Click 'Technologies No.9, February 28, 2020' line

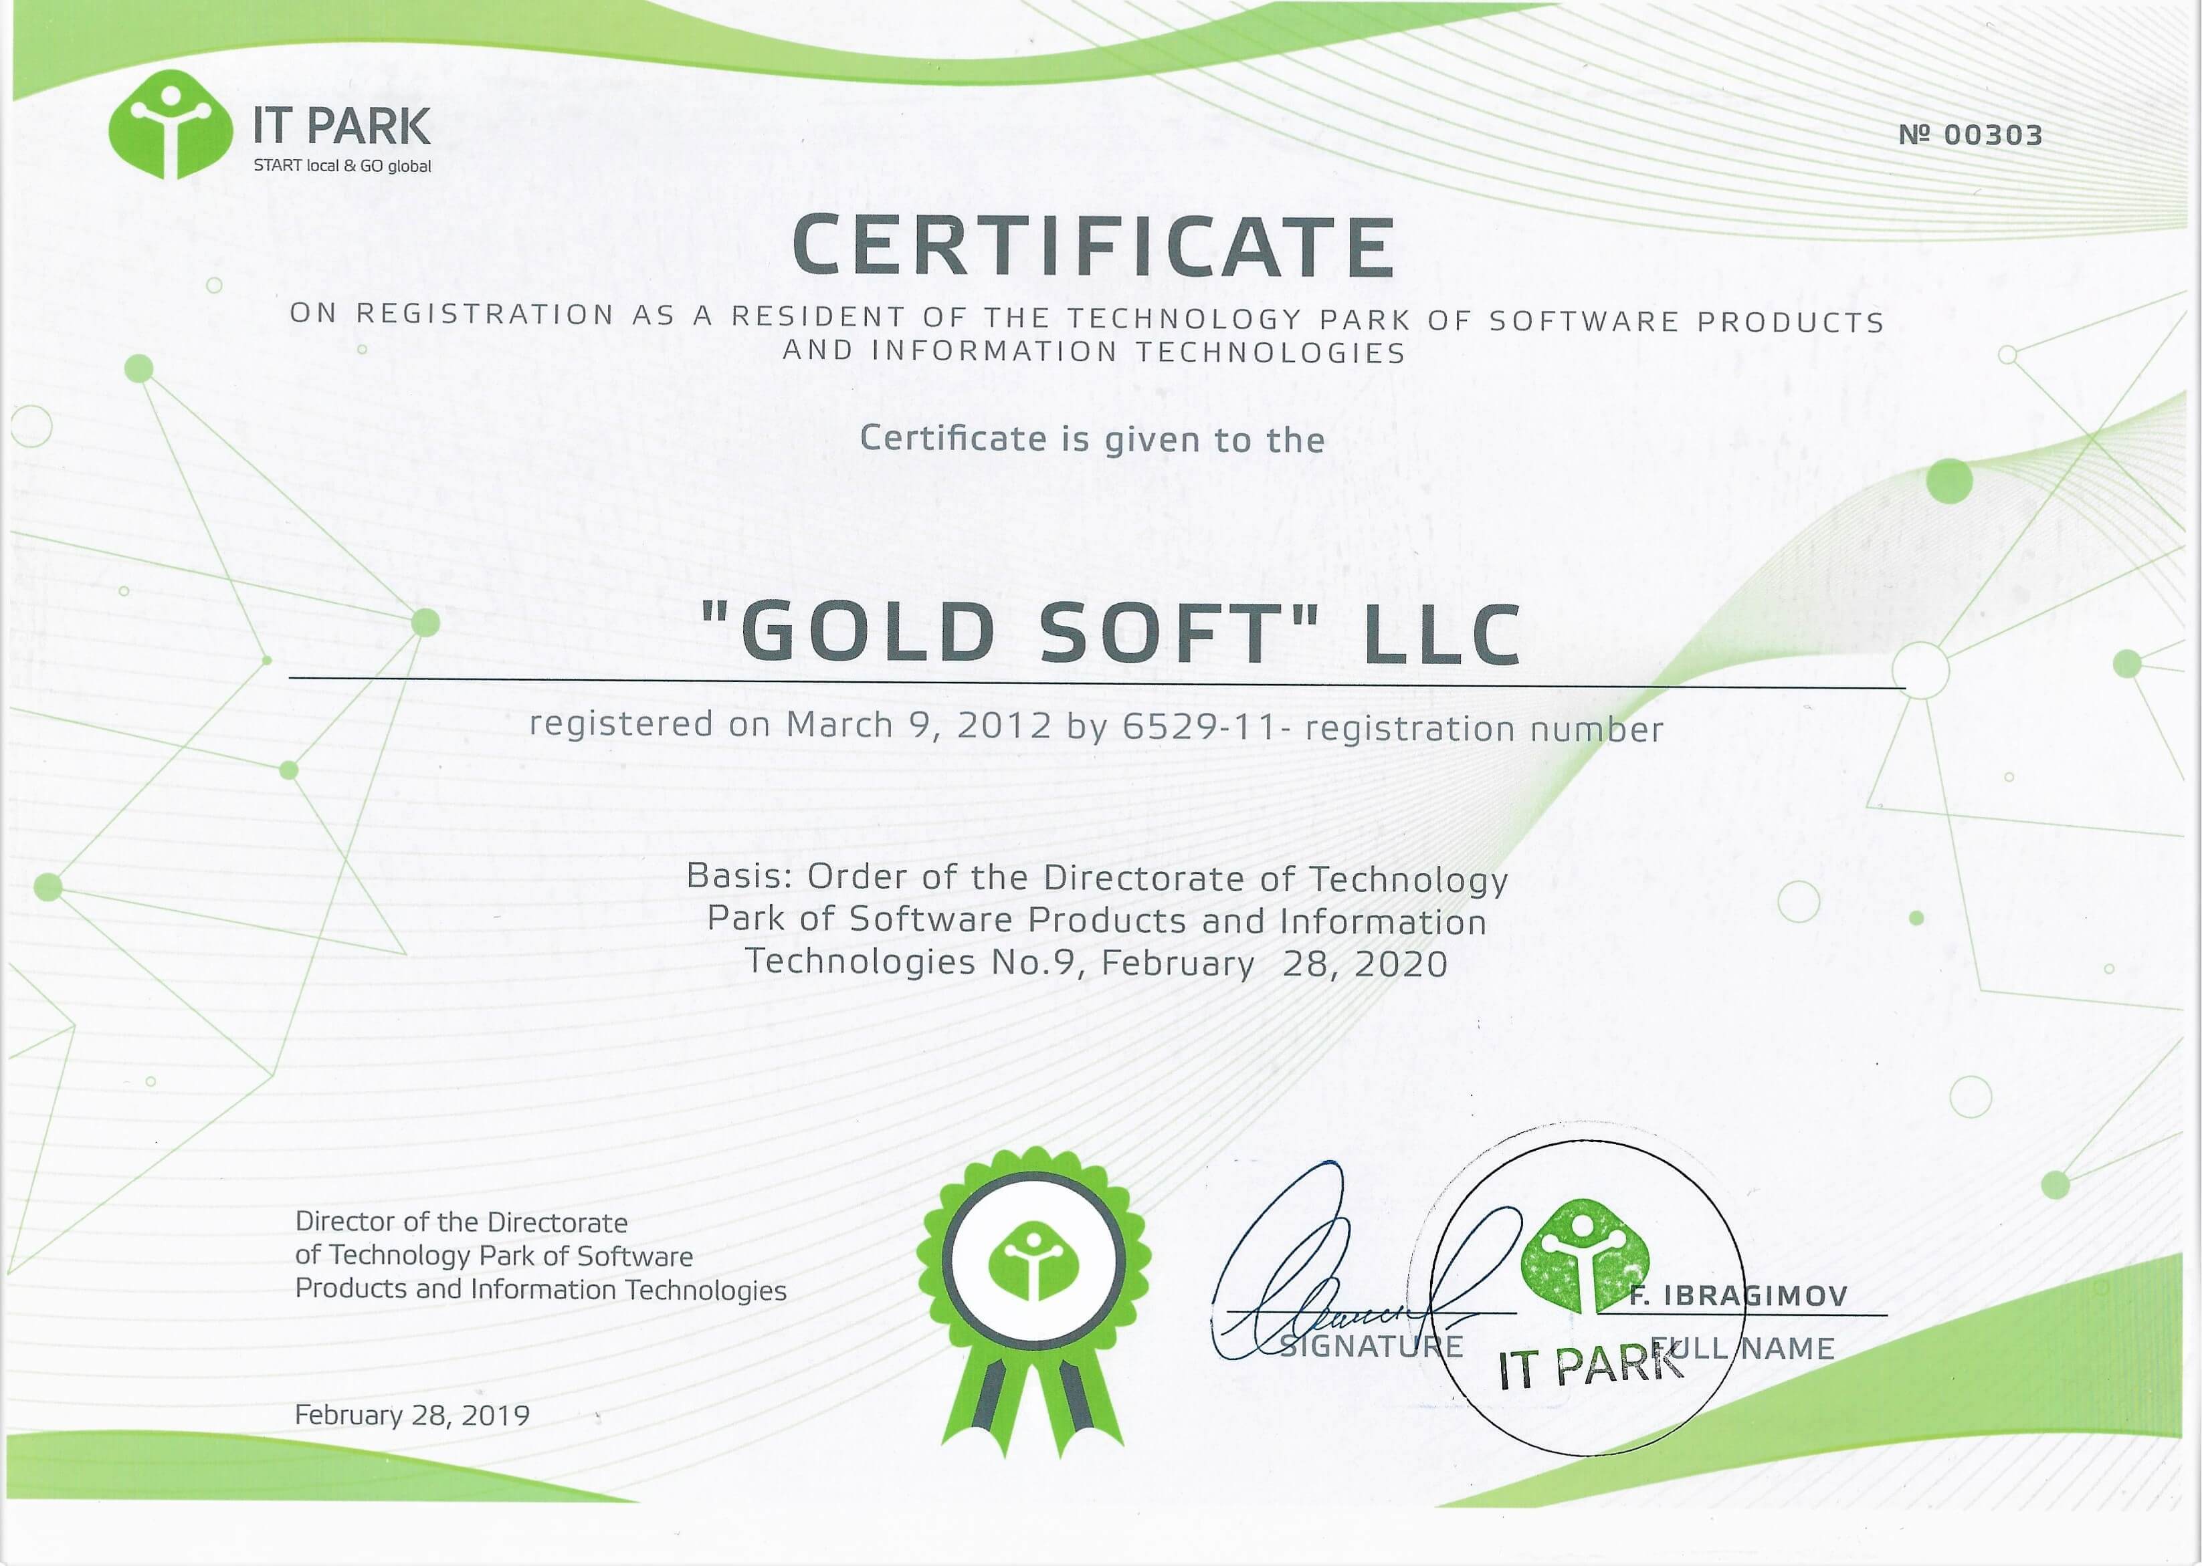pos(1097,964)
